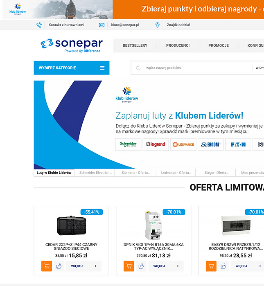Add CEDAR 2X2P+Z socket to cart

[x=47, y=266]
